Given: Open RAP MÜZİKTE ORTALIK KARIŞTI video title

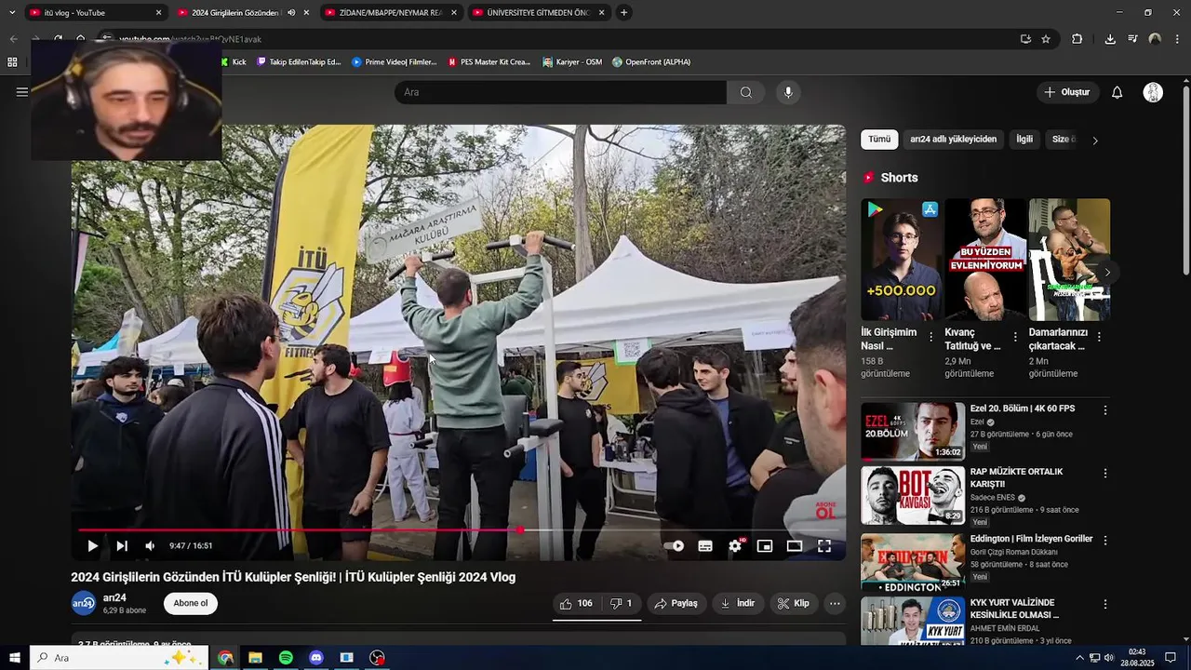Looking at the screenshot, I should 1016,477.
